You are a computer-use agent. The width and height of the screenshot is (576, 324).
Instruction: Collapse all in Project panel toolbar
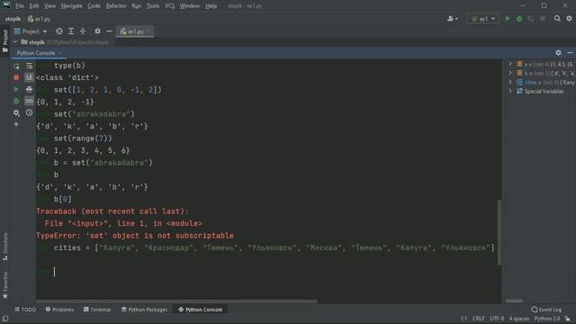83,31
